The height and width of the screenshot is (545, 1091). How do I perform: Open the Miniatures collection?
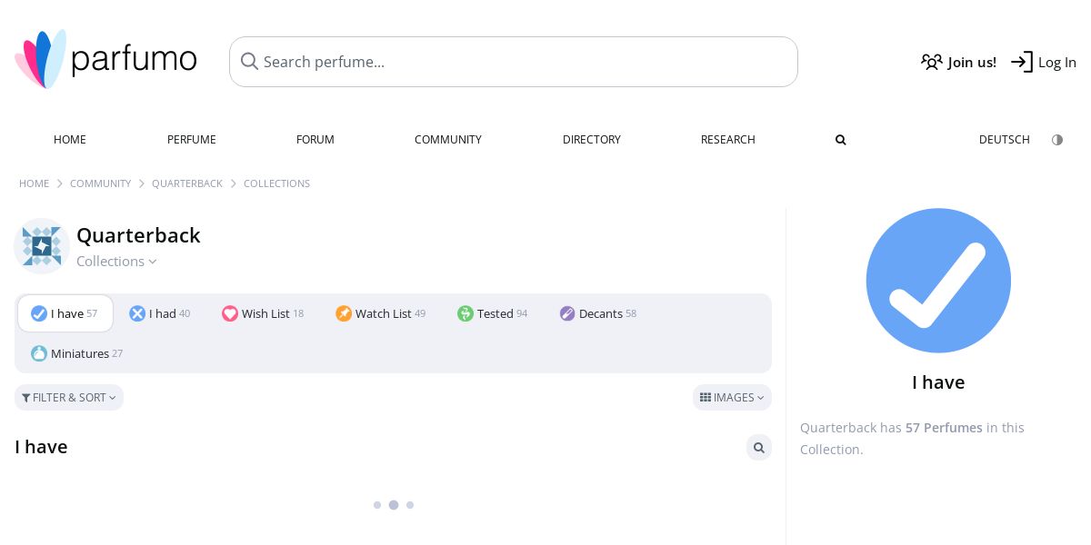pyautogui.click(x=77, y=353)
